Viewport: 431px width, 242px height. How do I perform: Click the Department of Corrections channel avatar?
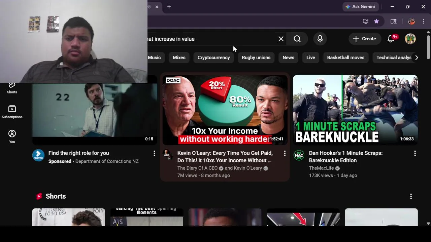pyautogui.click(x=38, y=155)
